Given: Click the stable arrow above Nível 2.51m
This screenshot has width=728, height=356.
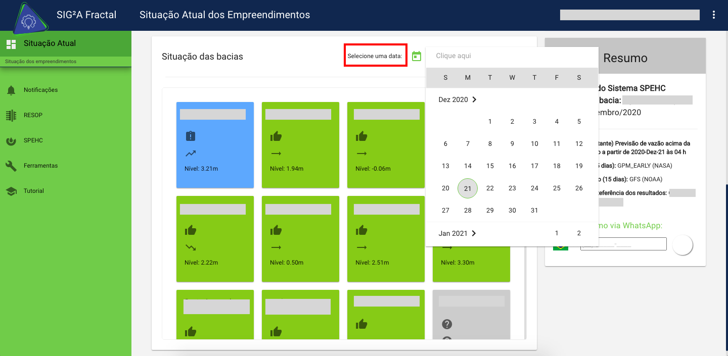Looking at the screenshot, I should tap(361, 247).
